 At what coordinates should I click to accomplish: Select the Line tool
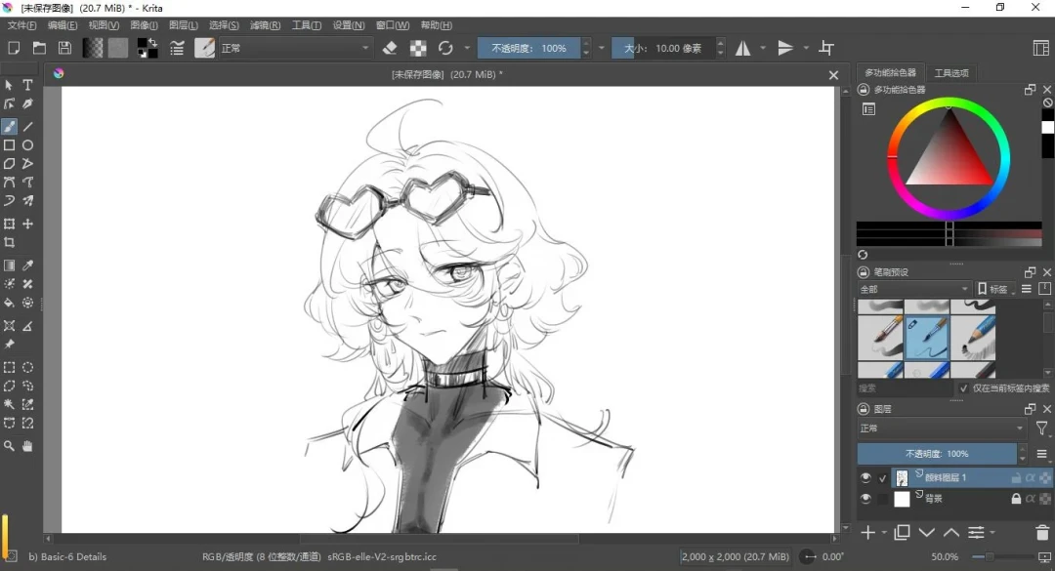pos(27,127)
